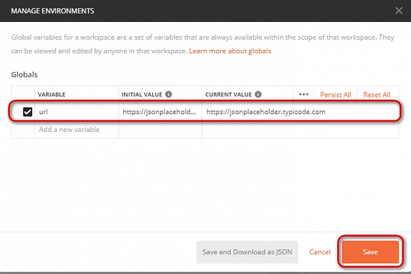This screenshot has width=411, height=274.
Task: Save the global variables
Action: (x=370, y=252)
